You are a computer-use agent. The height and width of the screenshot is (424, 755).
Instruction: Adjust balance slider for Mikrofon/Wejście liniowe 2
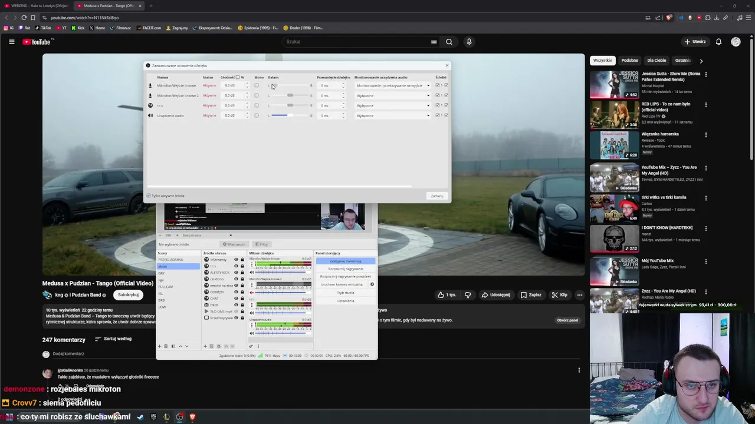290,95
